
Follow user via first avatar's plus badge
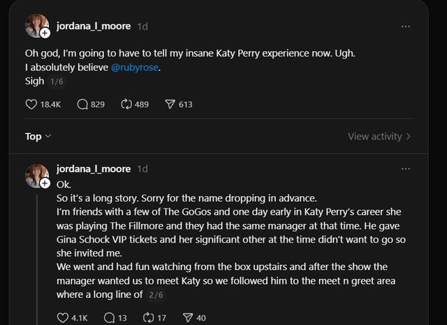pos(45,33)
